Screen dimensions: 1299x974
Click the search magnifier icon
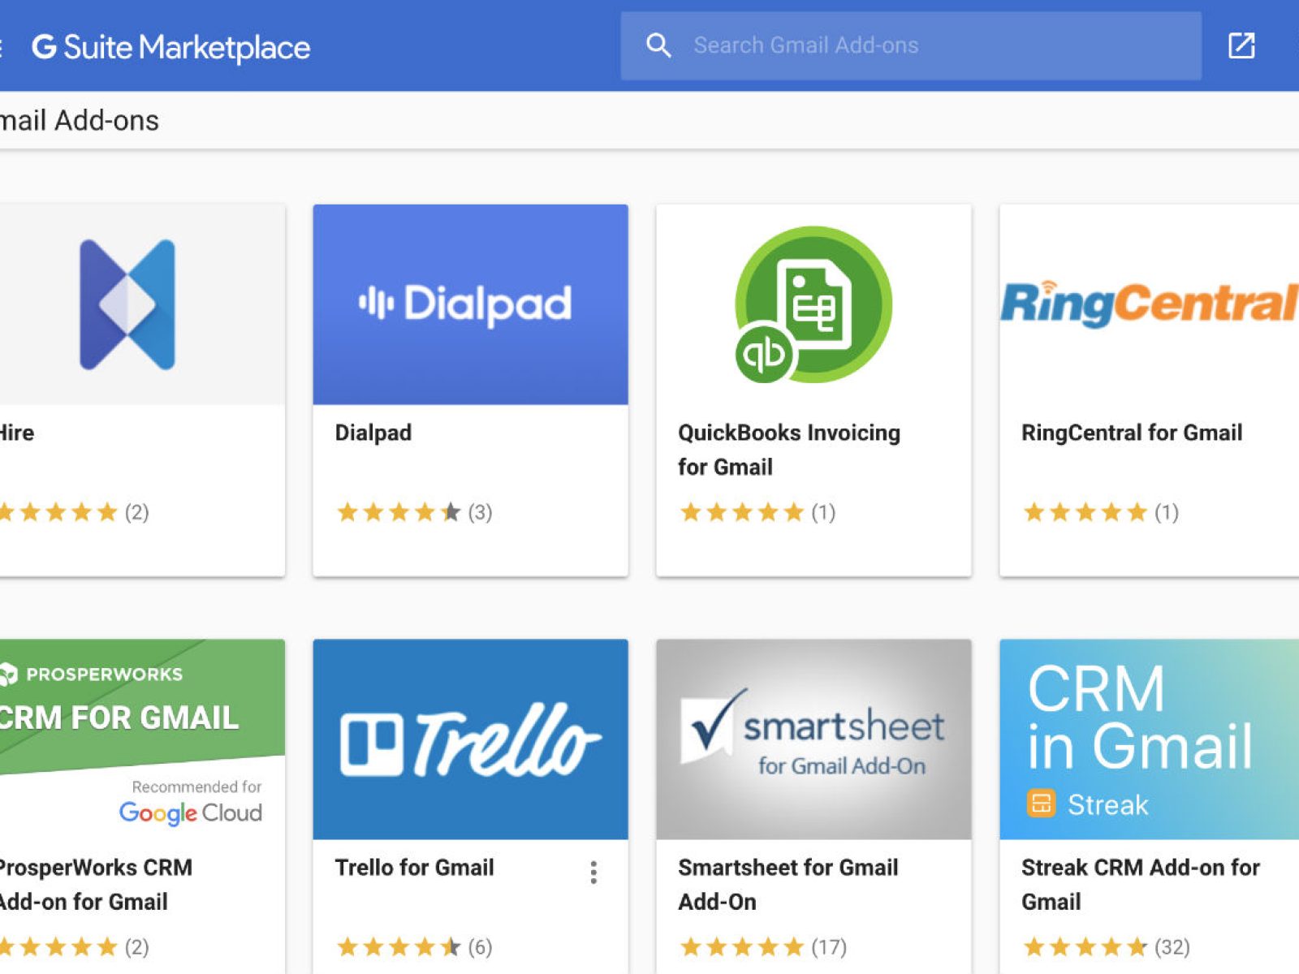(x=658, y=45)
